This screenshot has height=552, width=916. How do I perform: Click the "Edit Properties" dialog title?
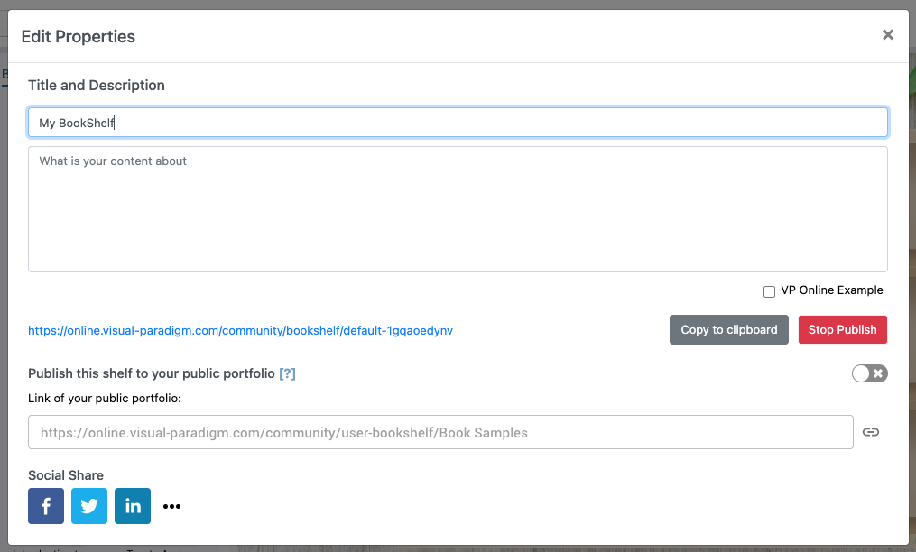pyautogui.click(x=79, y=37)
